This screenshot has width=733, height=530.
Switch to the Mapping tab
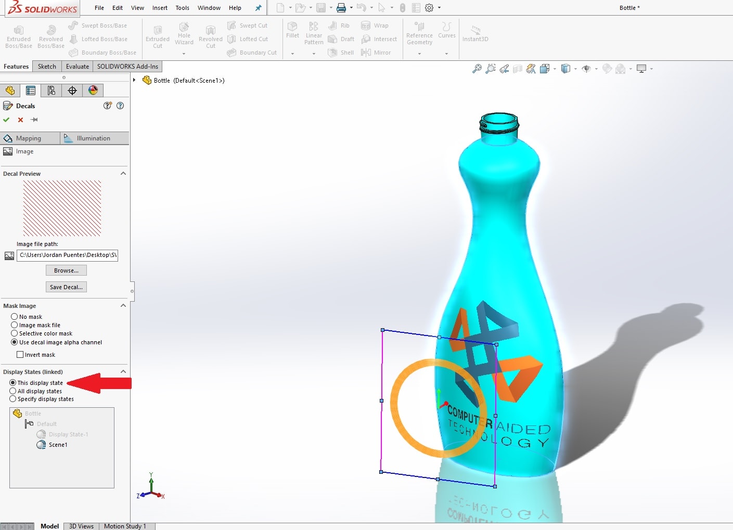point(30,138)
